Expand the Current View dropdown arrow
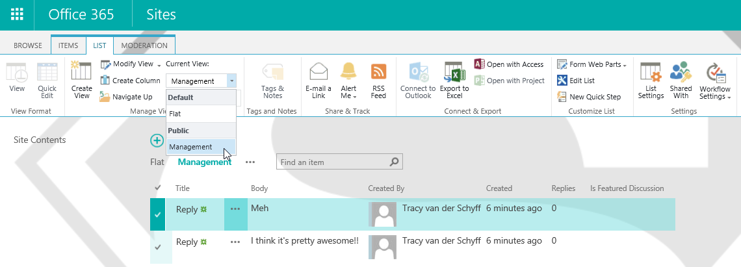Viewport: 741px width, 267px height. point(232,81)
